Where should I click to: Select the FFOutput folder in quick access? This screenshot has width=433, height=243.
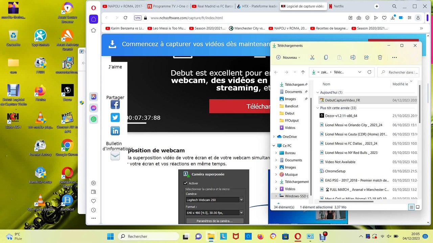[292, 120]
